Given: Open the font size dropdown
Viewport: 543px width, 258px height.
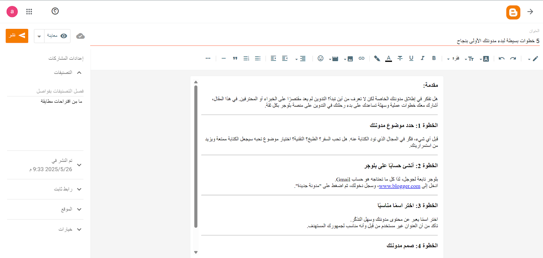Looking at the screenshot, I should (469, 59).
